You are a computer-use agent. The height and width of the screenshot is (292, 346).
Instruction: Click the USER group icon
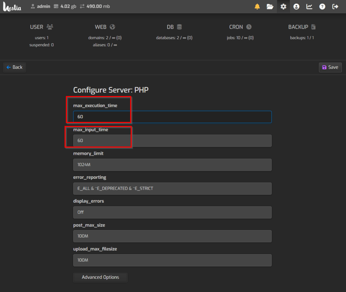click(x=49, y=27)
